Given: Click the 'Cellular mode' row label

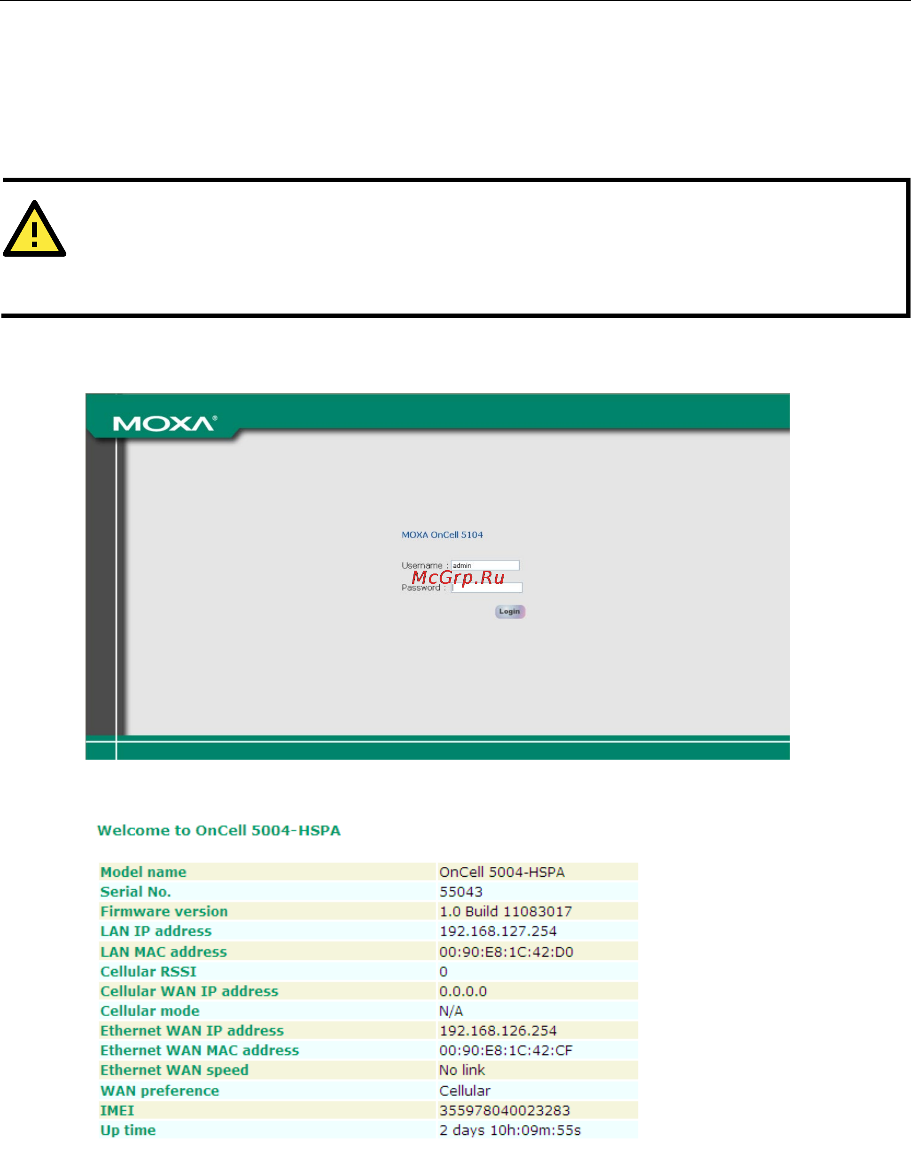Looking at the screenshot, I should [x=150, y=1011].
